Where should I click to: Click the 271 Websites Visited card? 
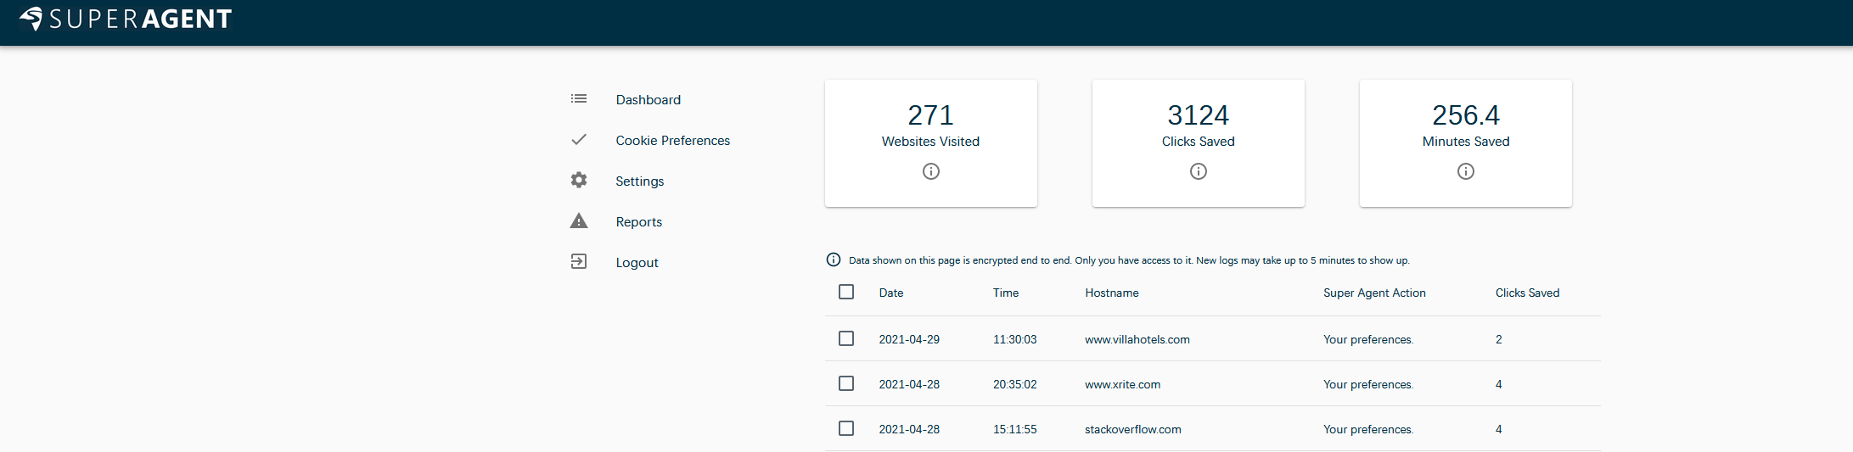tap(931, 143)
